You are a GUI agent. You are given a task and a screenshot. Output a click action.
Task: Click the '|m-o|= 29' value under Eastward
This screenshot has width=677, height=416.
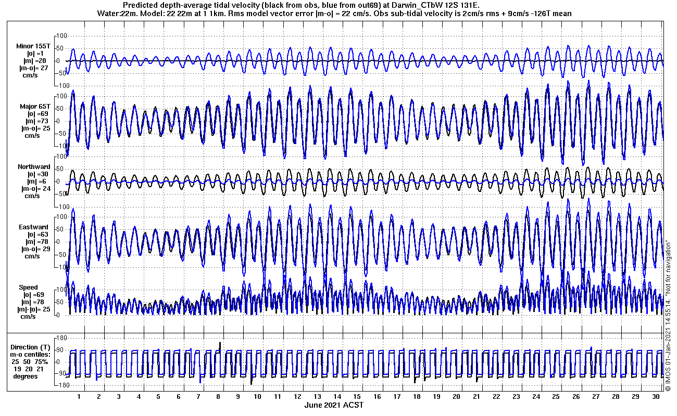point(35,249)
